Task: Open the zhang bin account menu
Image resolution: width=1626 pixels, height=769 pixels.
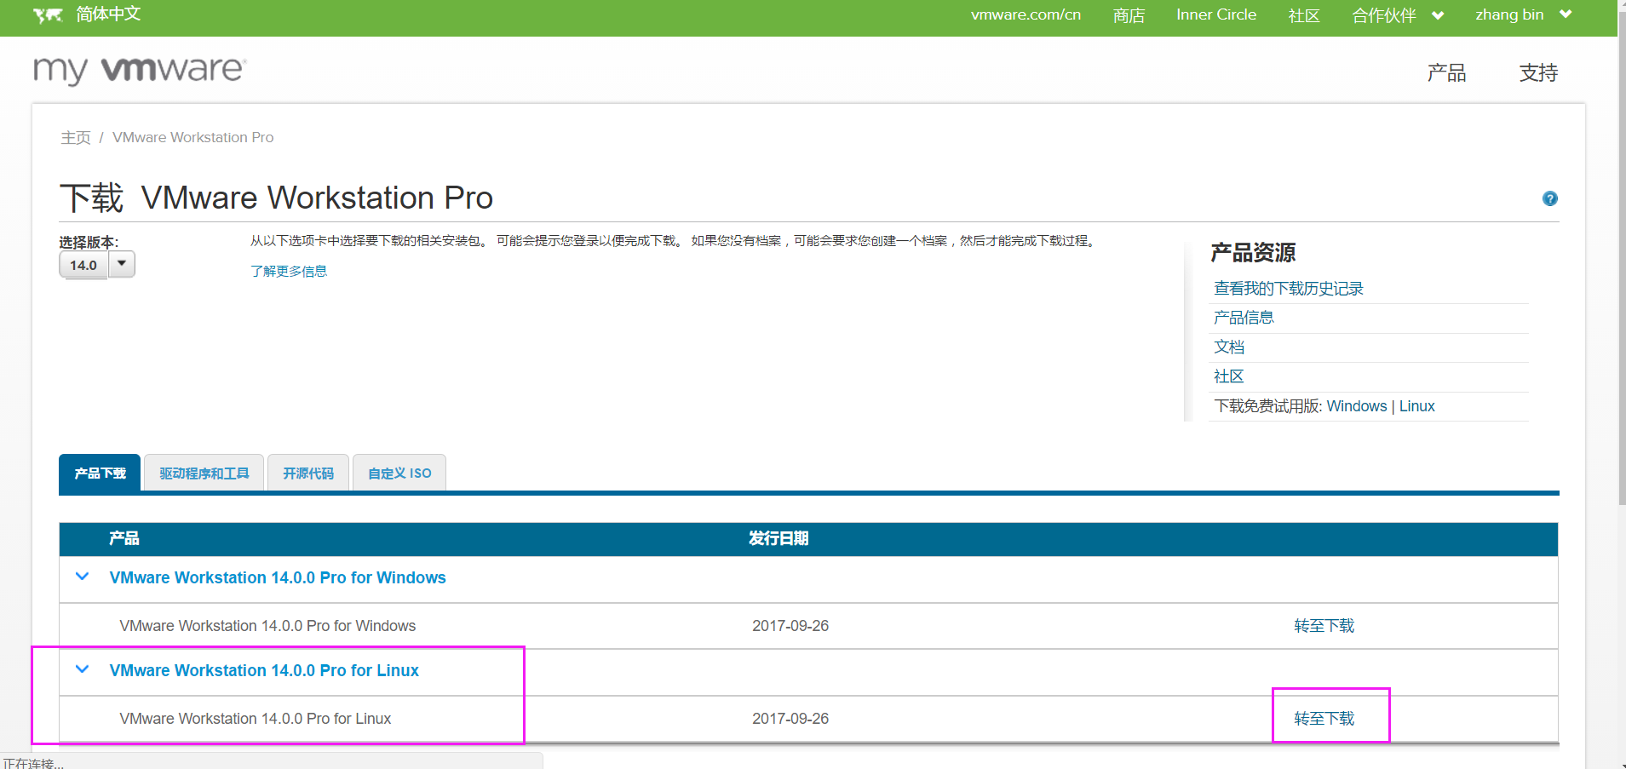Action: [1524, 14]
